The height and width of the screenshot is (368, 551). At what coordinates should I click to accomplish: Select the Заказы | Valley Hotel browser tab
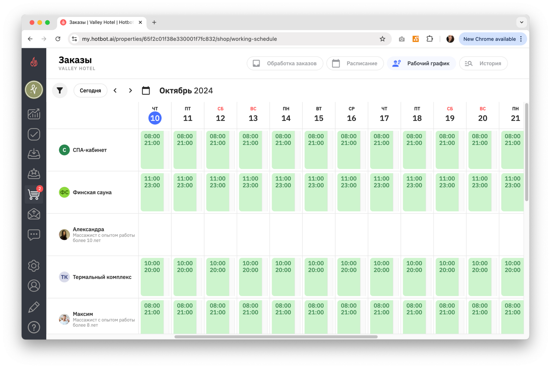click(101, 22)
